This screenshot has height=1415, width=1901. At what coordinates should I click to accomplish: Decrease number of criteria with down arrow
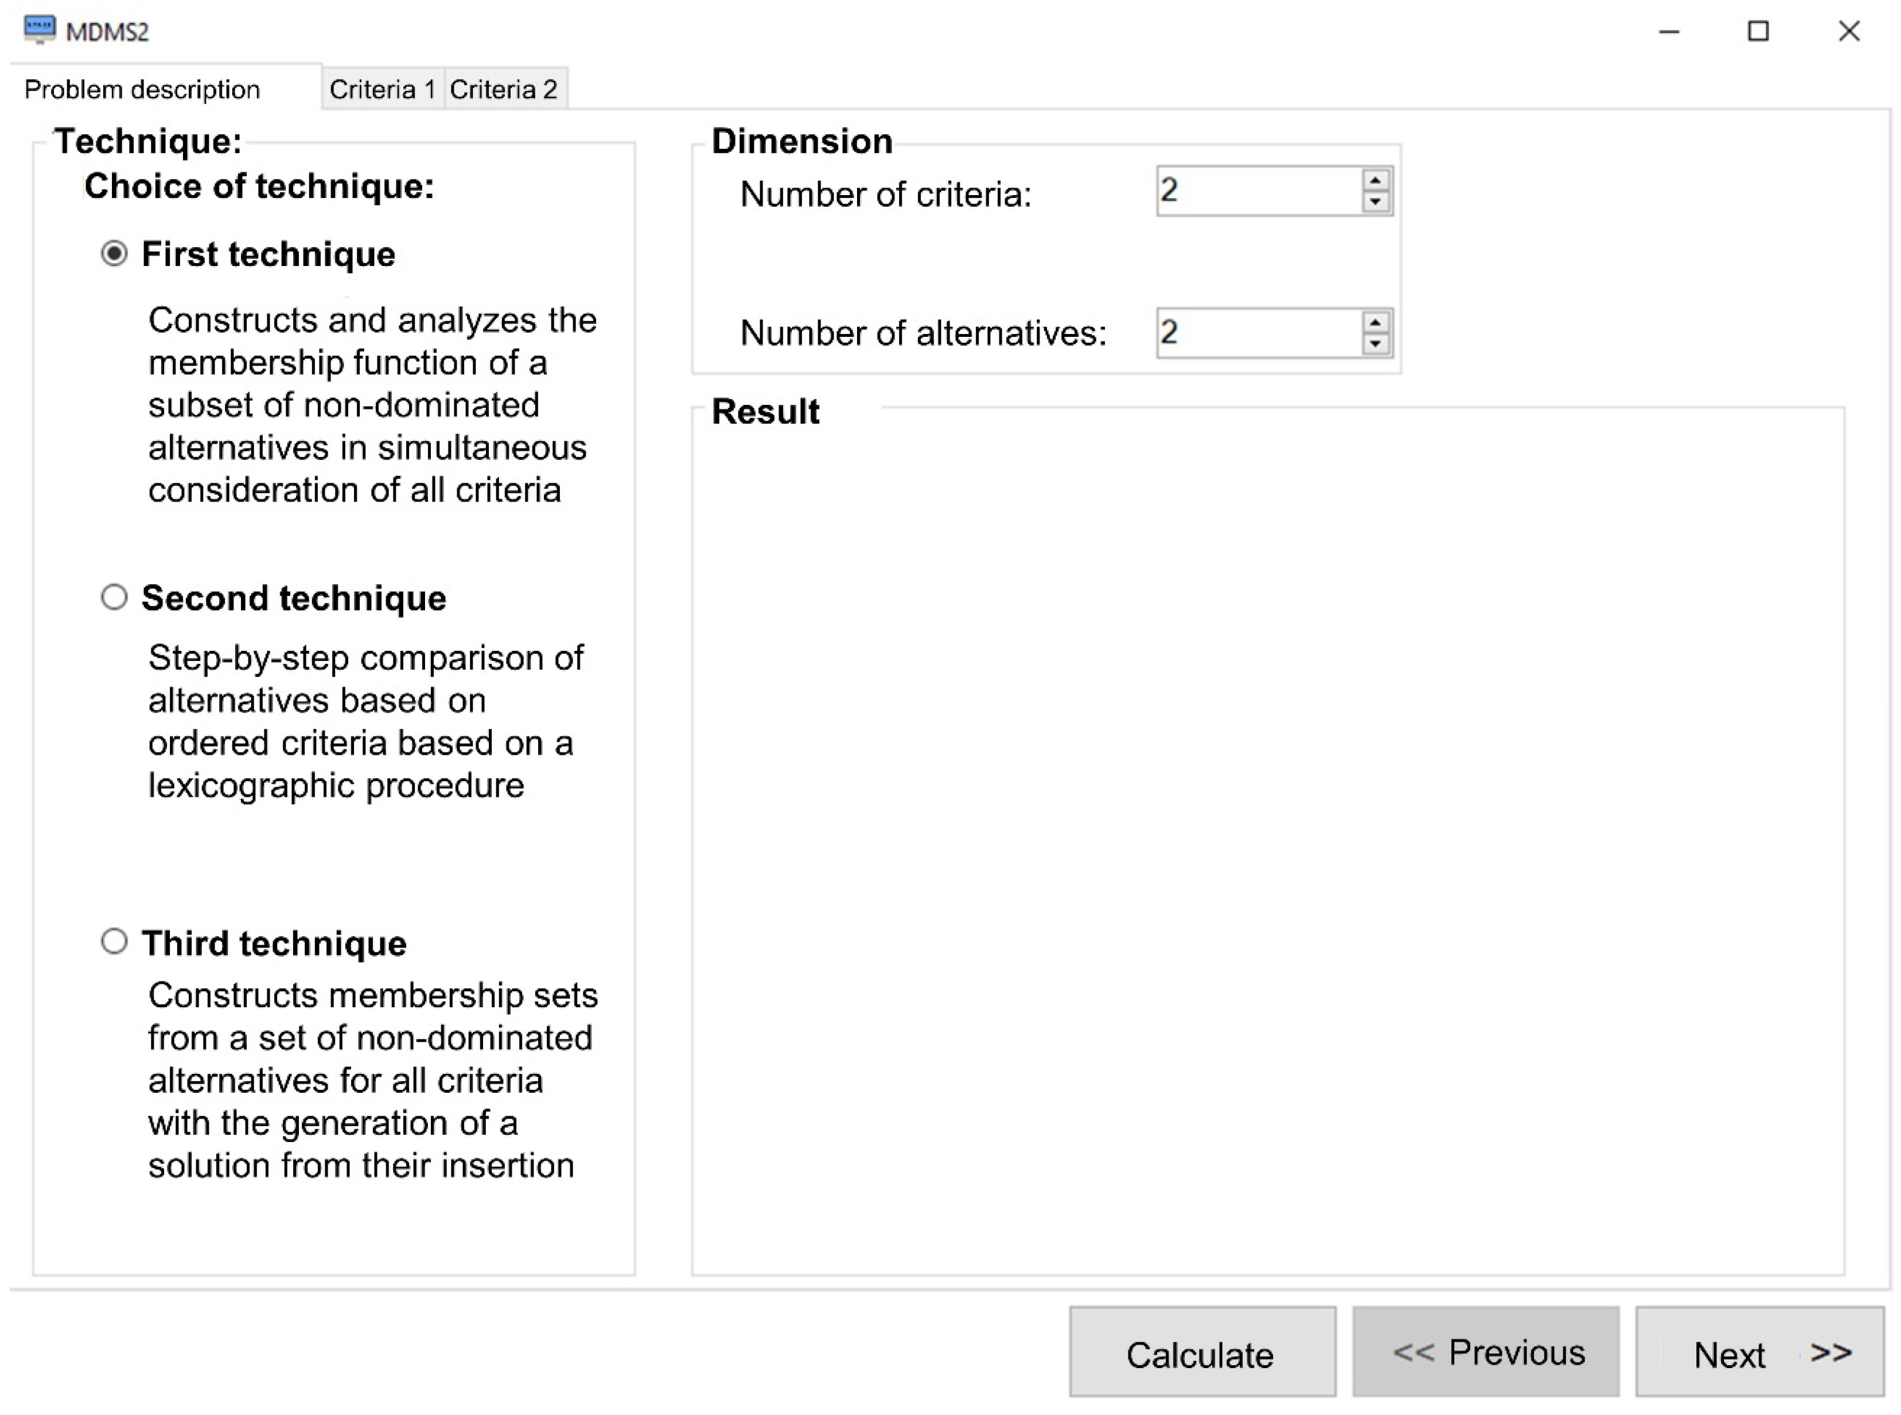coord(1375,202)
